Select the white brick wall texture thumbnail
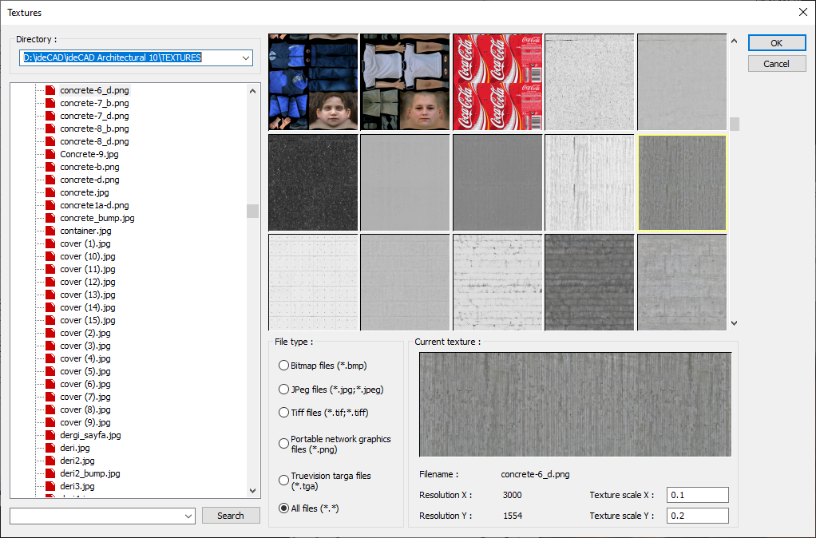Viewport: 816px width, 538px height. point(497,282)
